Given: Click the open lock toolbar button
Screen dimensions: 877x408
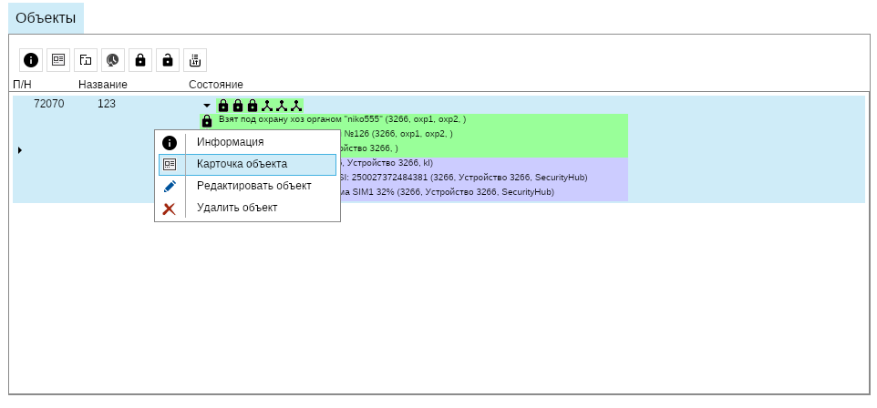Looking at the screenshot, I should (x=168, y=60).
